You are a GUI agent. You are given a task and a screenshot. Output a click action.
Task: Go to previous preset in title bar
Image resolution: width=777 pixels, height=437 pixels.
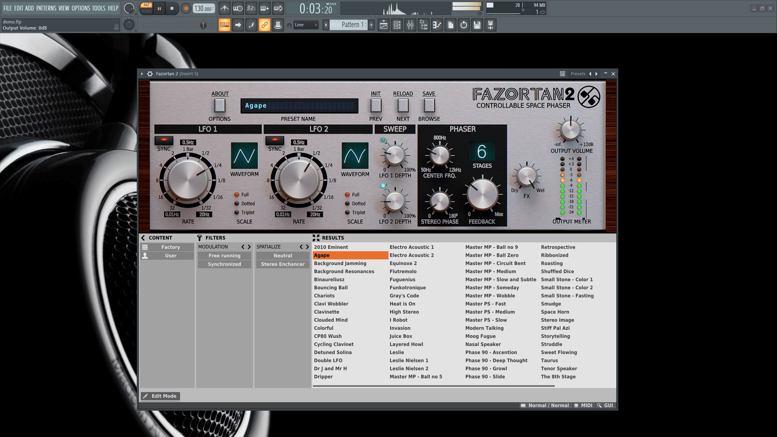tap(590, 74)
